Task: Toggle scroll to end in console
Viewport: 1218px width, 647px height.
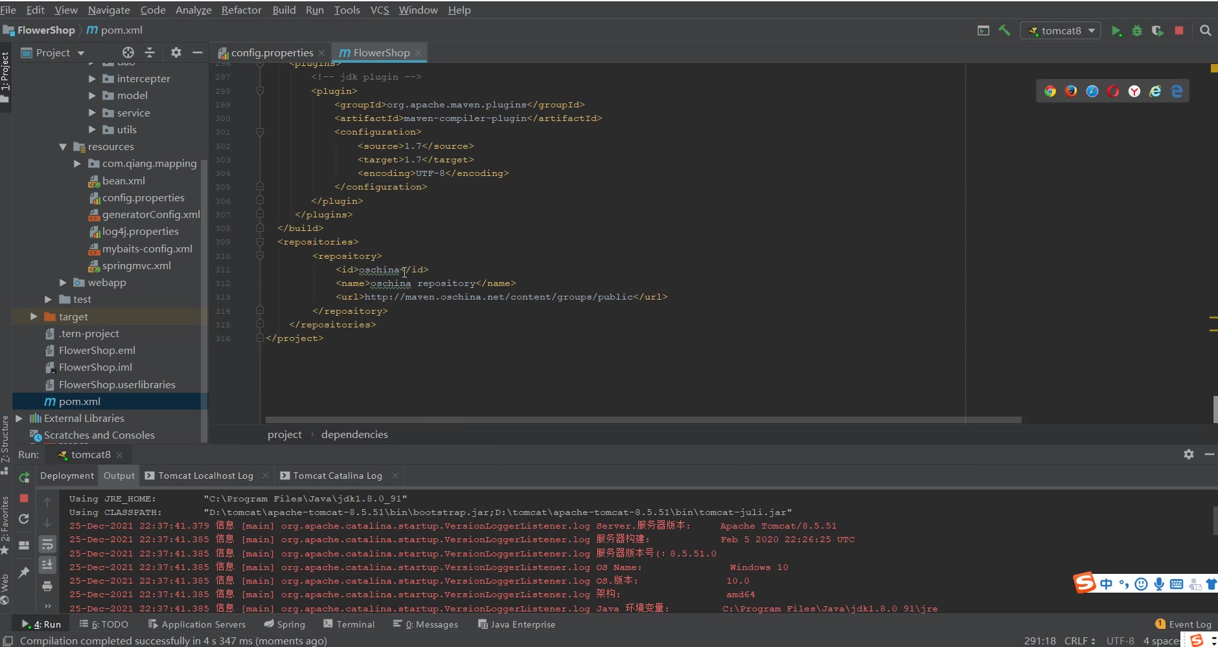Action: (x=47, y=565)
